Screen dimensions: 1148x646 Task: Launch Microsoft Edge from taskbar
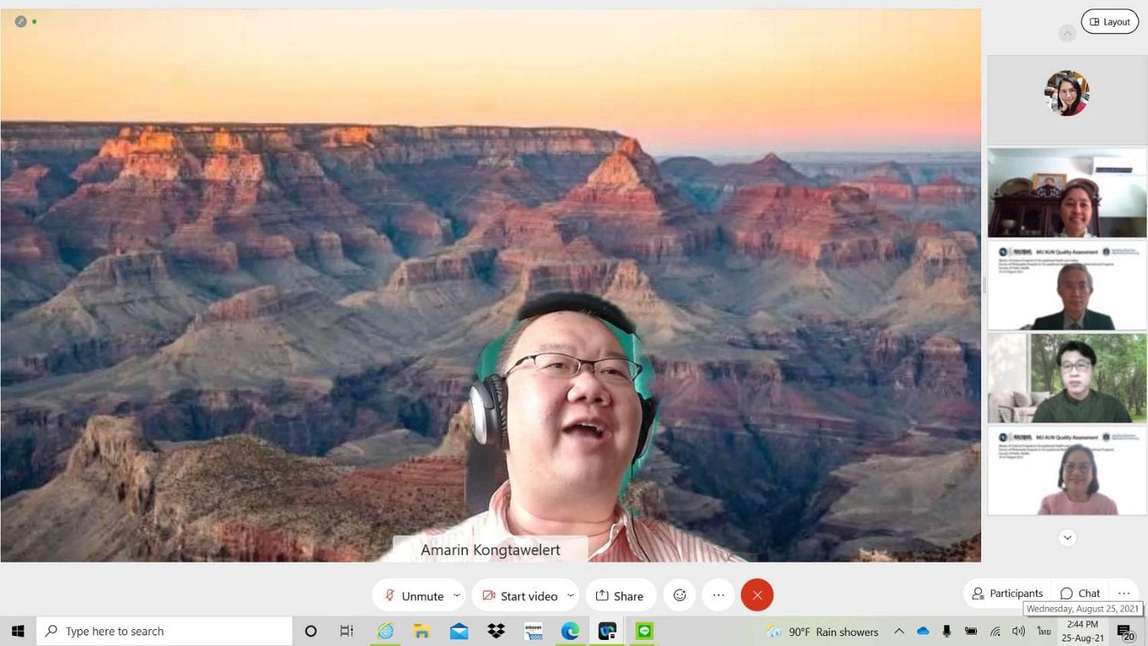click(x=570, y=631)
